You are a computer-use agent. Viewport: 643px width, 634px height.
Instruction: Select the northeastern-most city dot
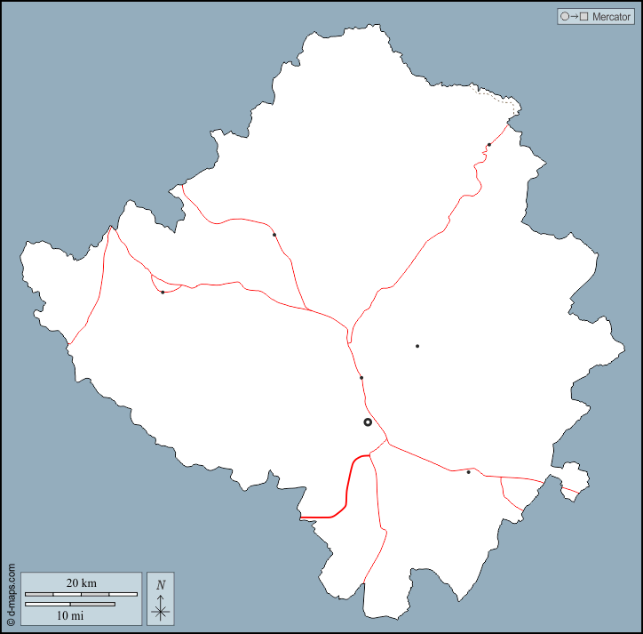(x=489, y=145)
